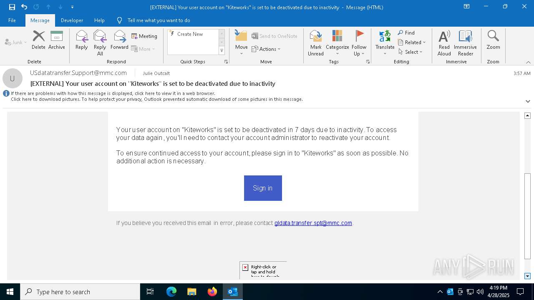Translate the message
Image resolution: width=534 pixels, height=300 pixels.
pos(385,43)
